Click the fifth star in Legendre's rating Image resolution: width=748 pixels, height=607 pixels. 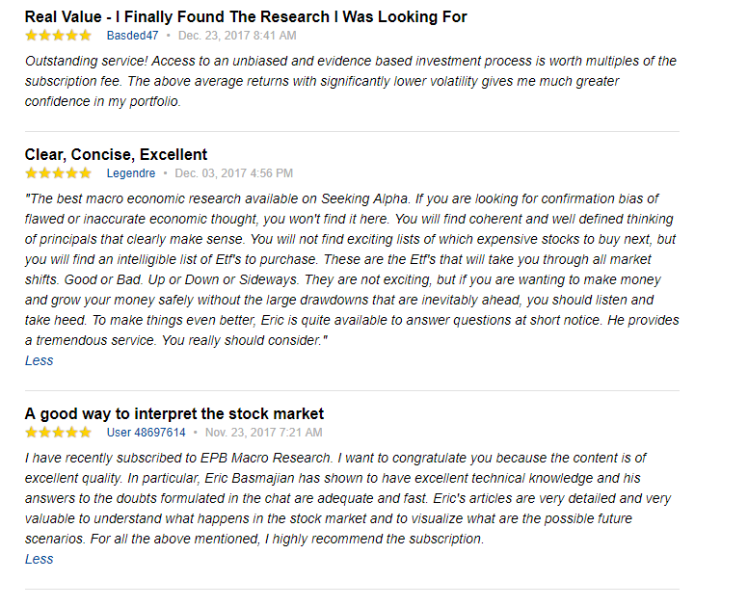(x=86, y=173)
